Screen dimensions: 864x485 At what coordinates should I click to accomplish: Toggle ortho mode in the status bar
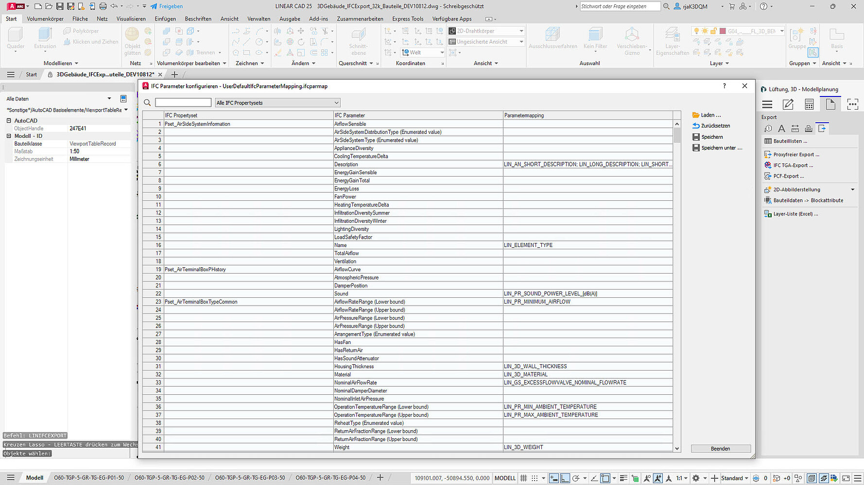point(565,478)
